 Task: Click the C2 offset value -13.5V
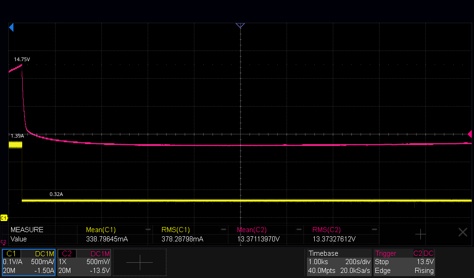[100, 271]
